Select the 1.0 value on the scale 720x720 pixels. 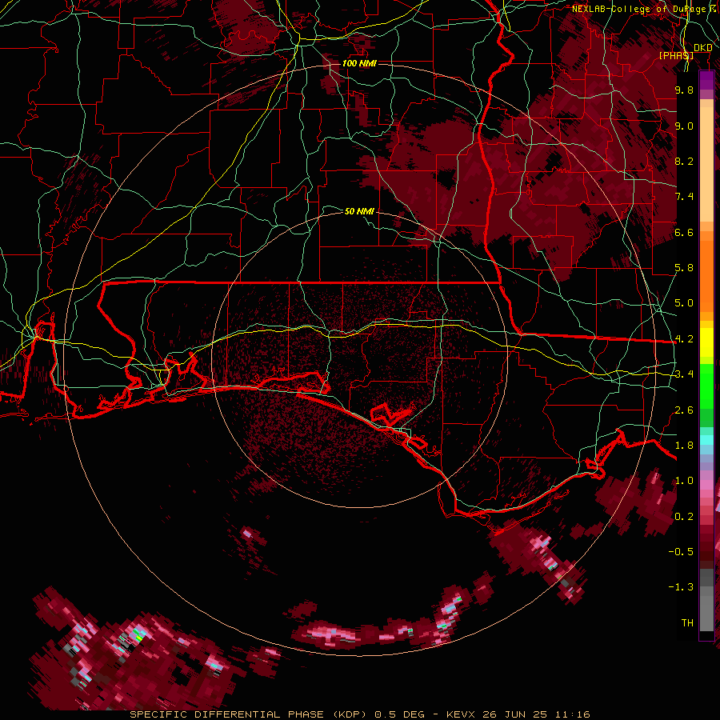[684, 481]
